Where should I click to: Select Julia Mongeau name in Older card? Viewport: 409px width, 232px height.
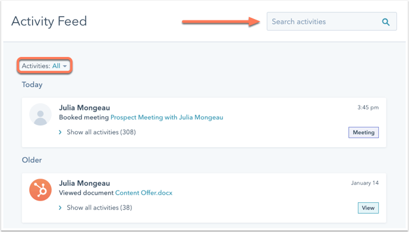(84, 183)
